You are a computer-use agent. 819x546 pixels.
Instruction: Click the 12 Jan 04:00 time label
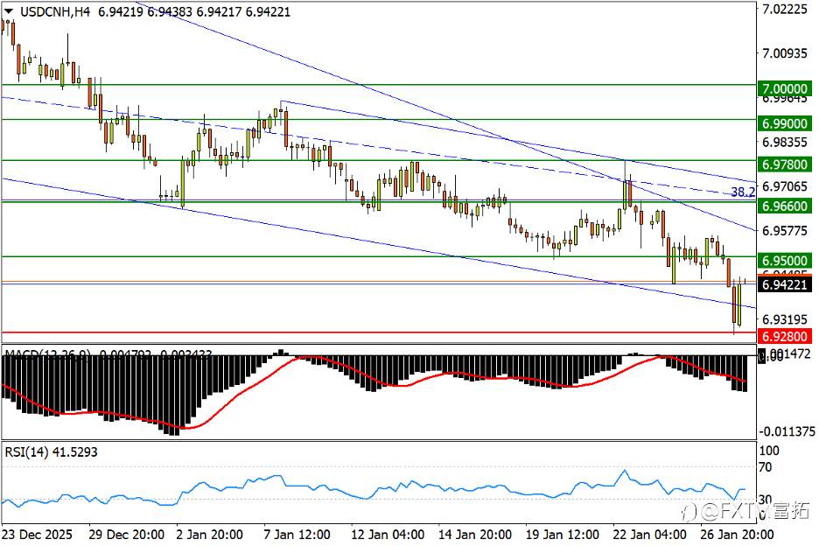click(x=388, y=535)
